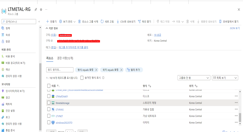Click the 로그 icon in sidebar
Viewport: 243px width, 132px height.
pos(3,117)
